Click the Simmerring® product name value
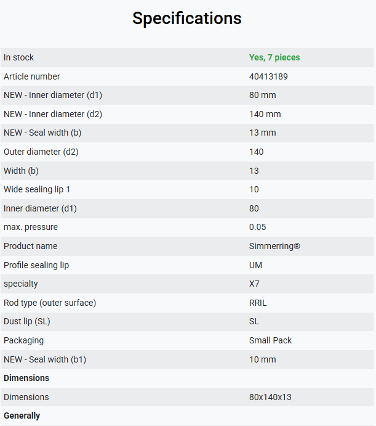The width and height of the screenshot is (376, 426). pyautogui.click(x=274, y=246)
